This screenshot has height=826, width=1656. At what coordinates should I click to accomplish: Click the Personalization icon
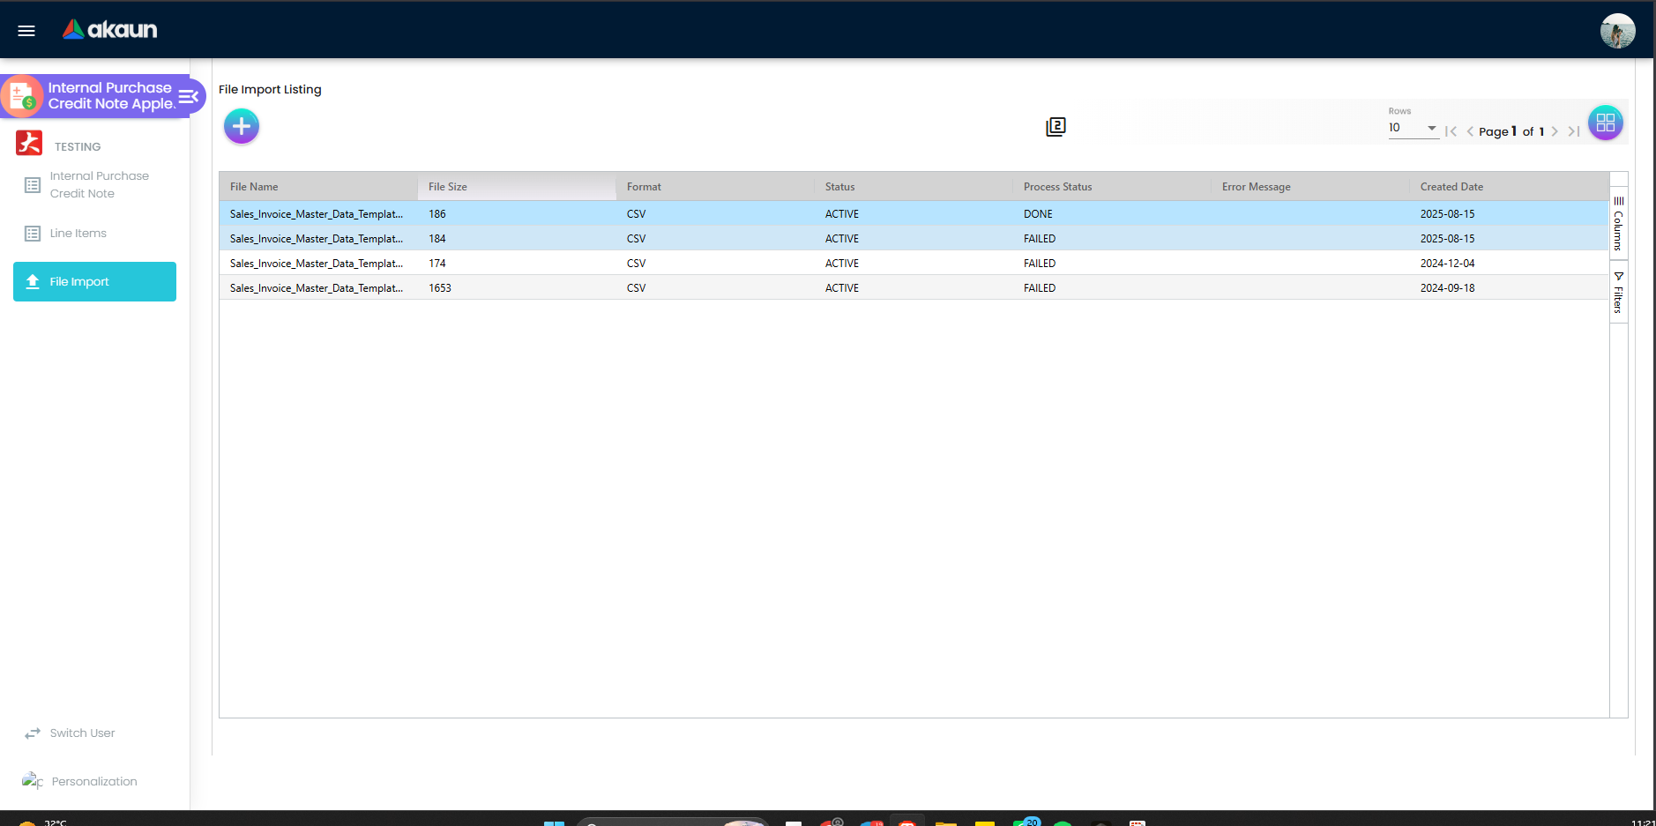coord(33,781)
